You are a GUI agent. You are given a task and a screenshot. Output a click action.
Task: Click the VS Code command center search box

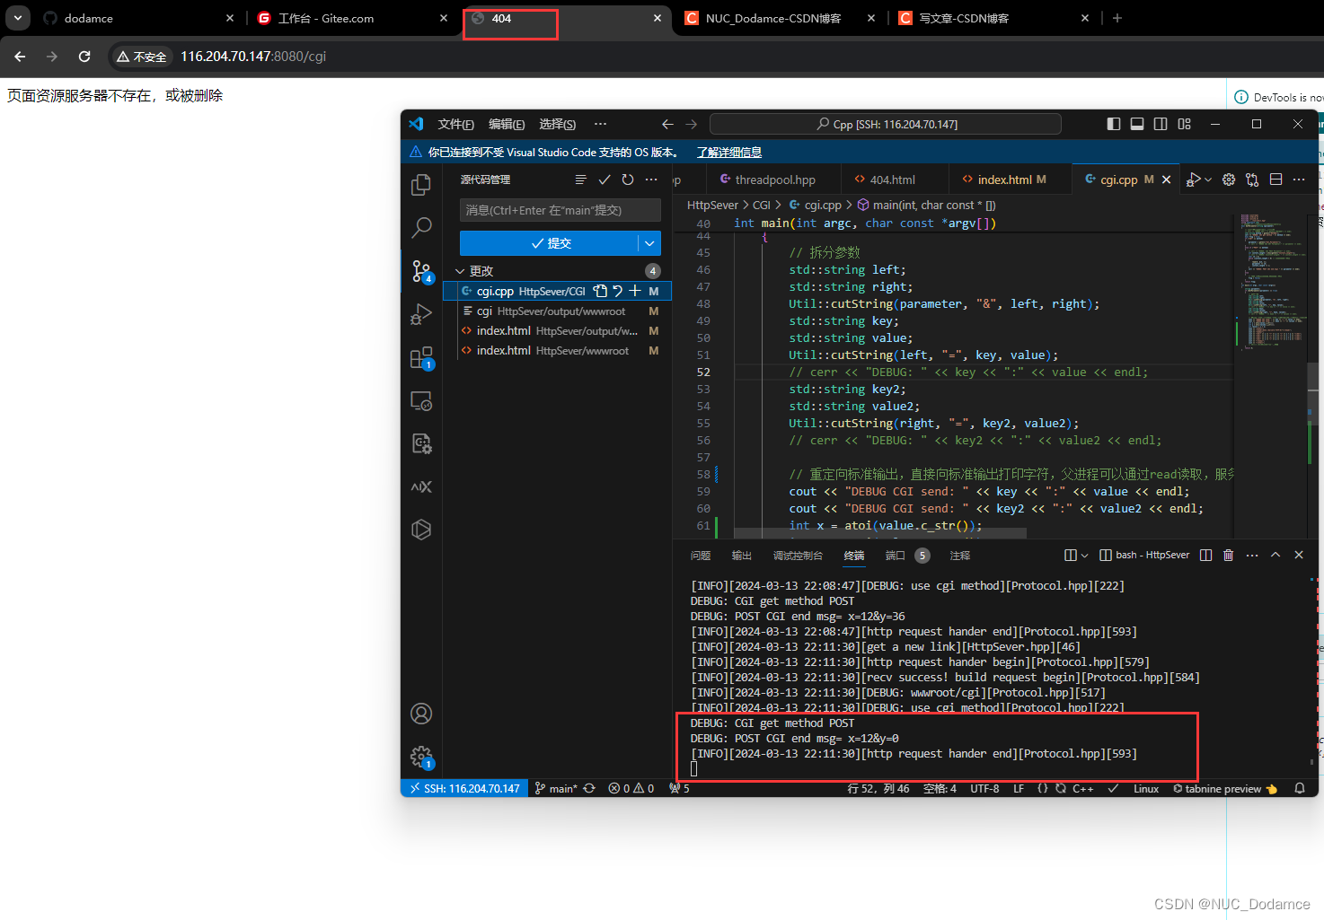[886, 124]
